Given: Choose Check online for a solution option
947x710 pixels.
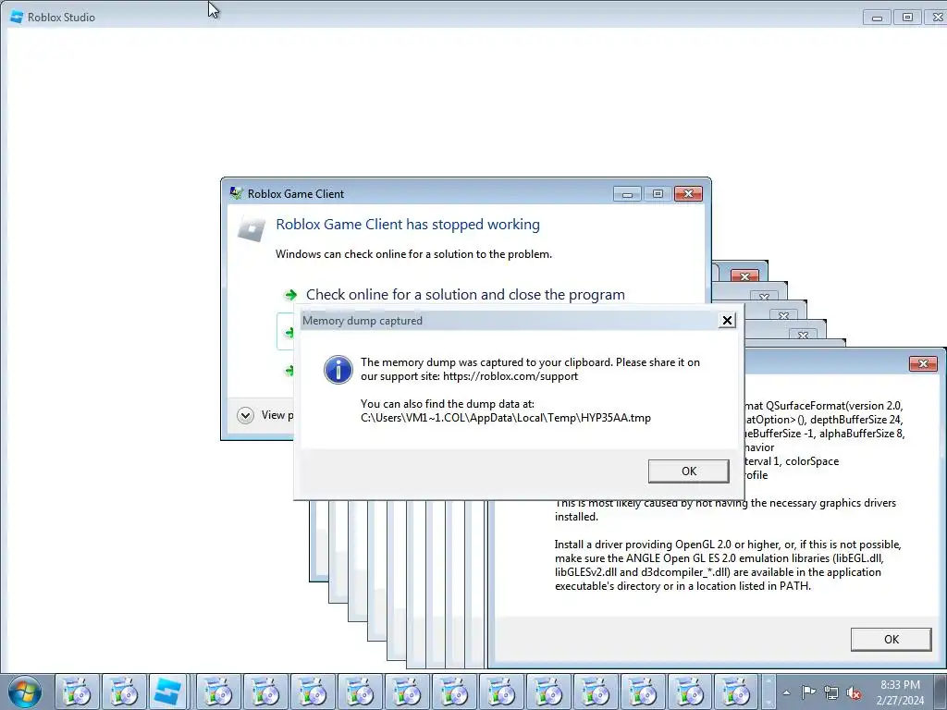Looking at the screenshot, I should click(465, 295).
